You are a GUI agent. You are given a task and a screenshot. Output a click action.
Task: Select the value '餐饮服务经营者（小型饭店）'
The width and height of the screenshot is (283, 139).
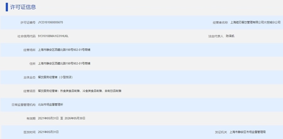pyautogui.click(x=55, y=77)
